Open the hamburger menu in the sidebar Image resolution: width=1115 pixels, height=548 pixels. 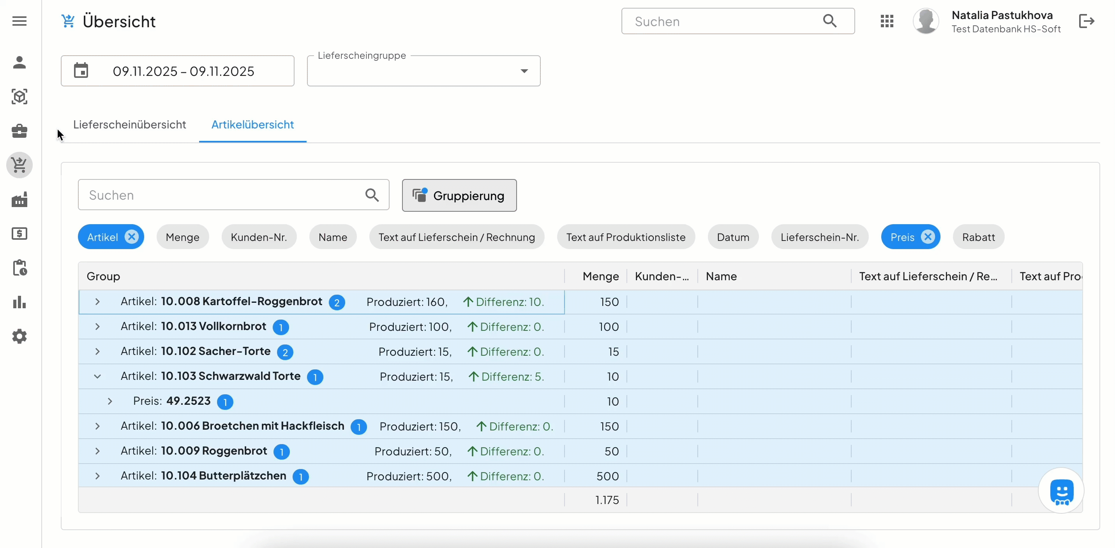coord(19,21)
